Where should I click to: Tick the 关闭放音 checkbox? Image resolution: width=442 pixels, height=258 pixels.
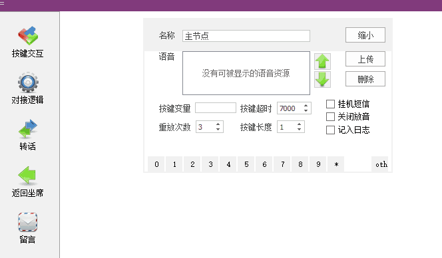[x=330, y=116]
